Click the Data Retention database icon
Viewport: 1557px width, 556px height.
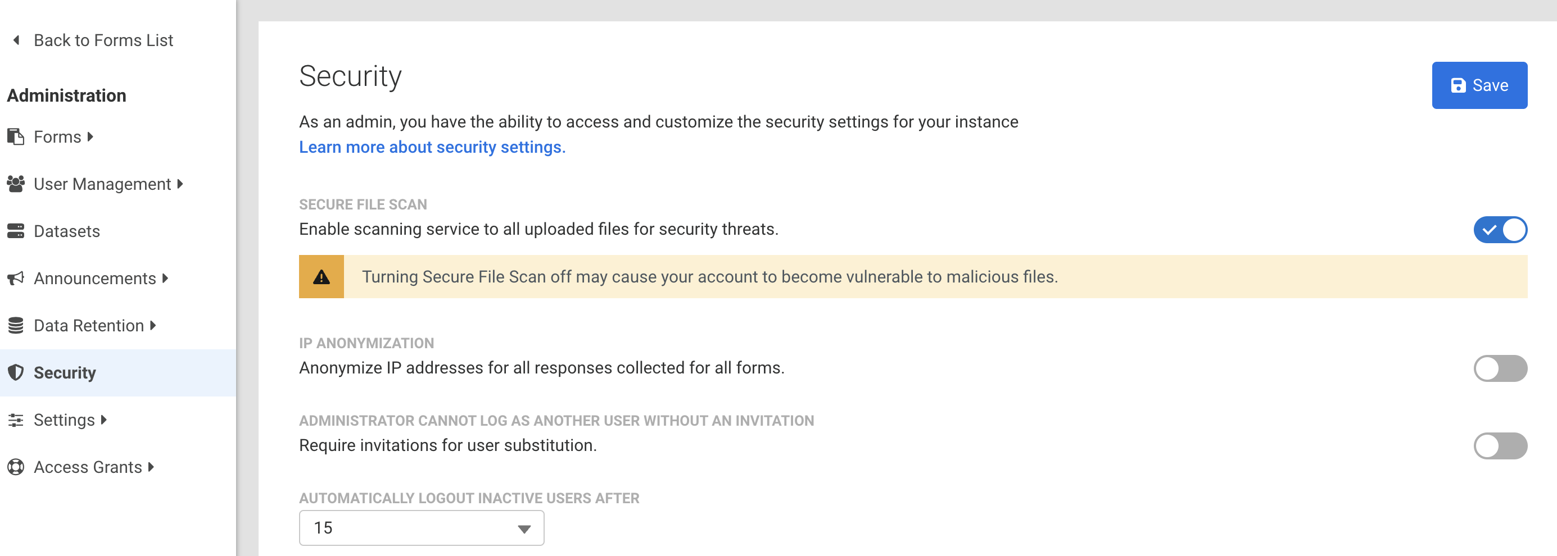[x=16, y=325]
